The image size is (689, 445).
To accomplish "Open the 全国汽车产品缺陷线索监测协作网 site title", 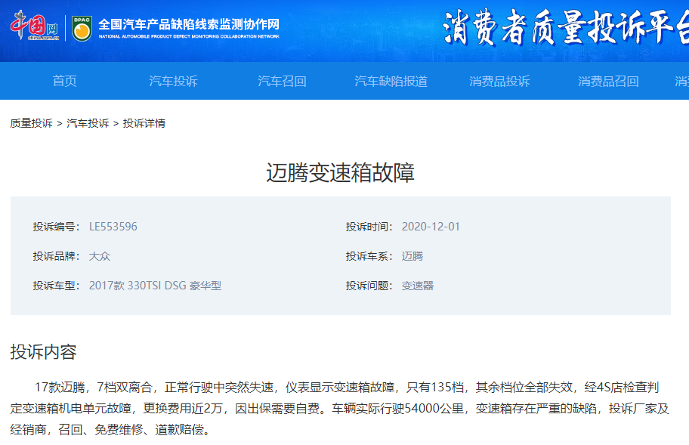I will pos(189,23).
